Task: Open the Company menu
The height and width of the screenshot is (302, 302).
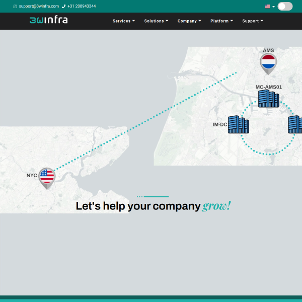Action: (189, 21)
